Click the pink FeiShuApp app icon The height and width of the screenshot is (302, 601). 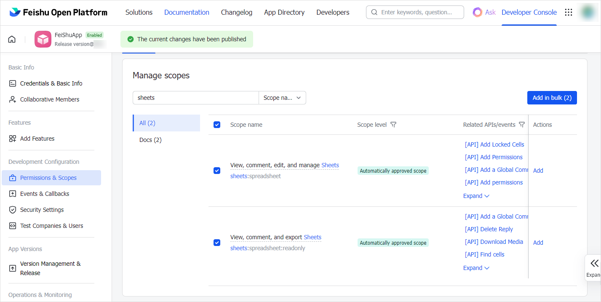[x=43, y=39]
